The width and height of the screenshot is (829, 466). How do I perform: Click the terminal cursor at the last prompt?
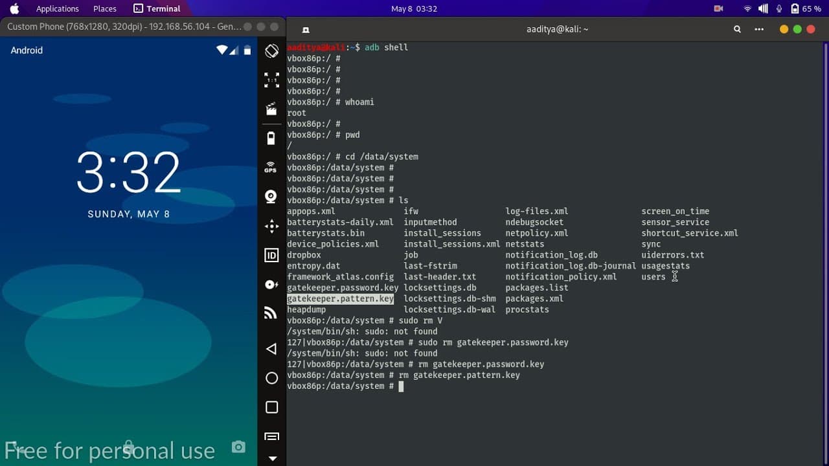[x=401, y=386]
